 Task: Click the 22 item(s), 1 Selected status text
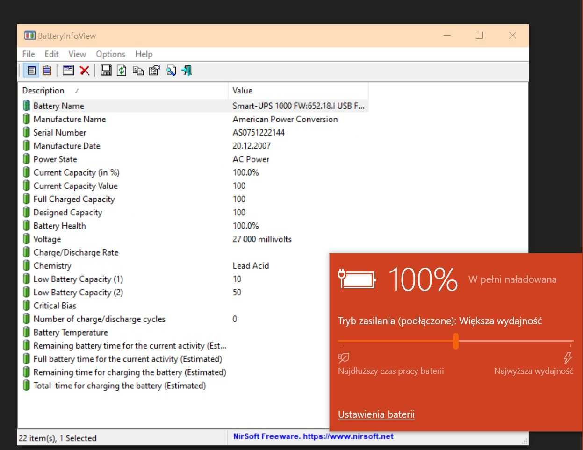pos(58,438)
